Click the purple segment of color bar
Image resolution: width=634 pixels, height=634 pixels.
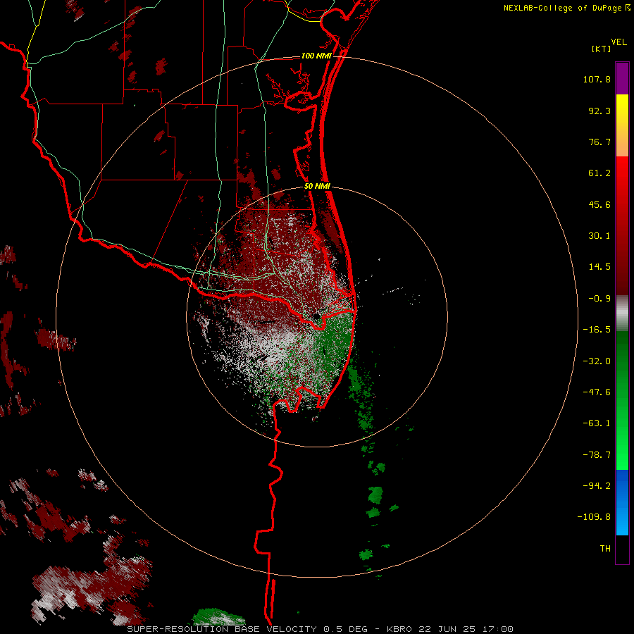click(x=622, y=78)
